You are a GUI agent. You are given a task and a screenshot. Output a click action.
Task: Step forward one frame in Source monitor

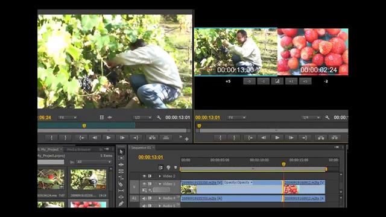tap(122, 138)
